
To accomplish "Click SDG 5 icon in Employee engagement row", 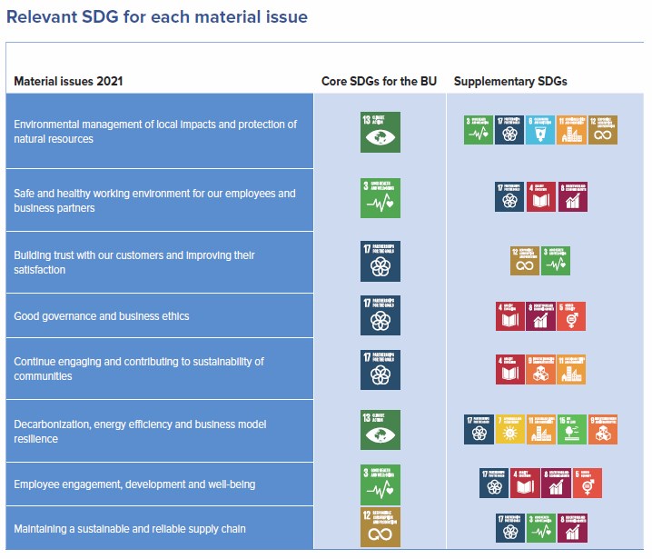I will 588,483.
